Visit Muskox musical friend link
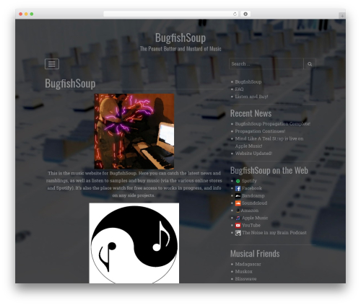Screen dimensions: 361x305 point(243,272)
